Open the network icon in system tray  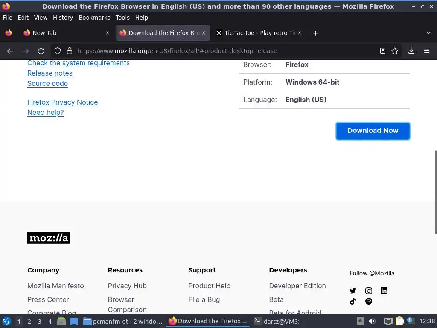coord(388,321)
